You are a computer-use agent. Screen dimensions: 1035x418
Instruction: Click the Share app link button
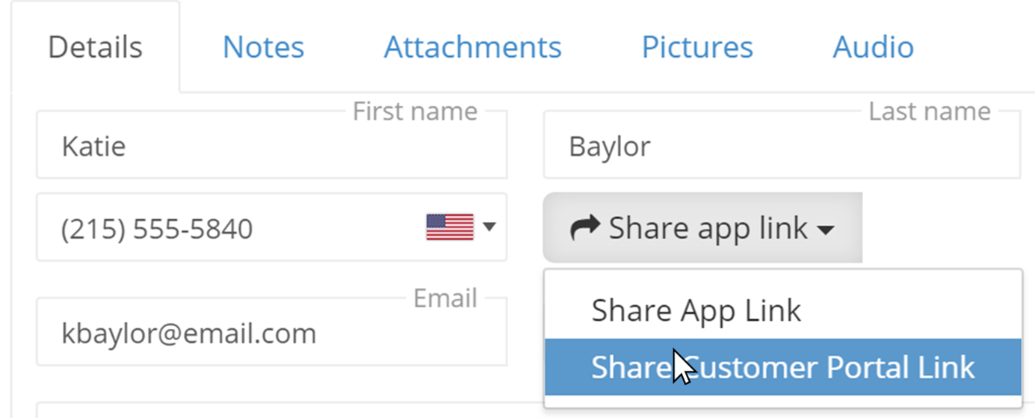tap(702, 227)
